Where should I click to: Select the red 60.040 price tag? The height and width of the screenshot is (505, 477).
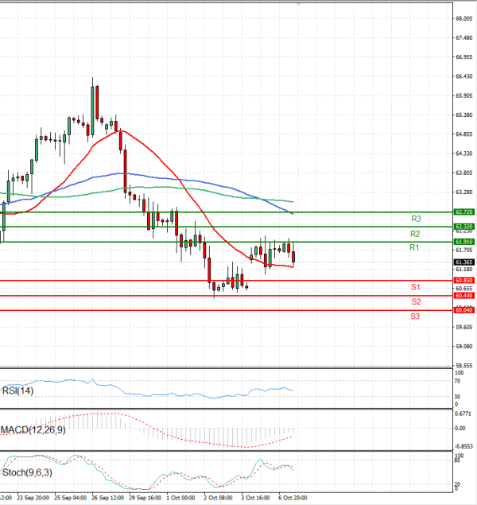(x=464, y=310)
